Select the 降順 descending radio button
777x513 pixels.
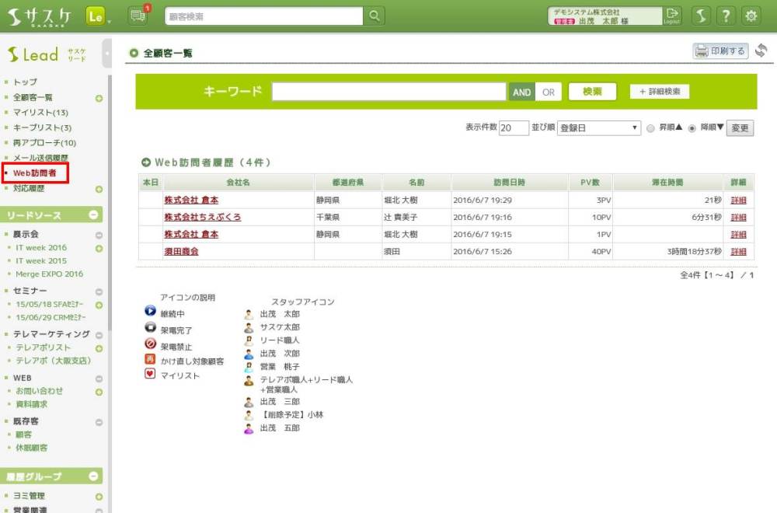(692, 128)
